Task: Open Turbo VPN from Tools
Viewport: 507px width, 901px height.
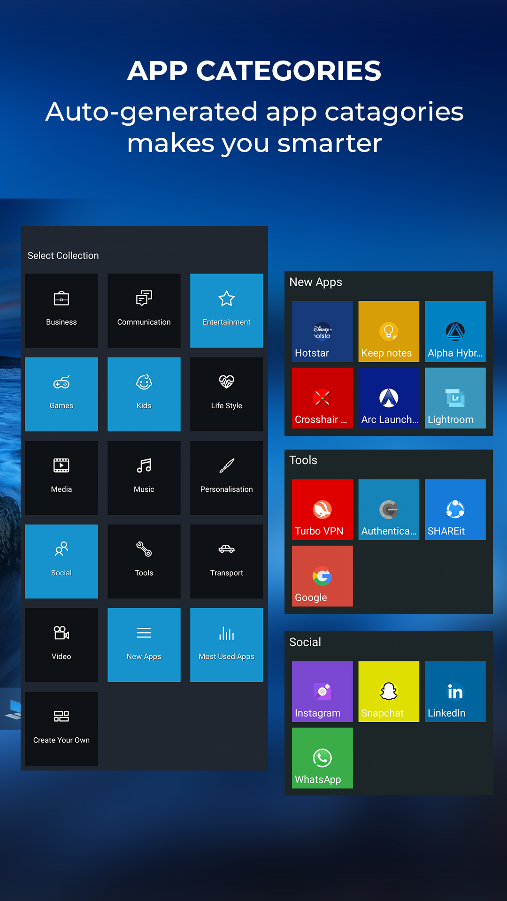Action: (x=322, y=509)
